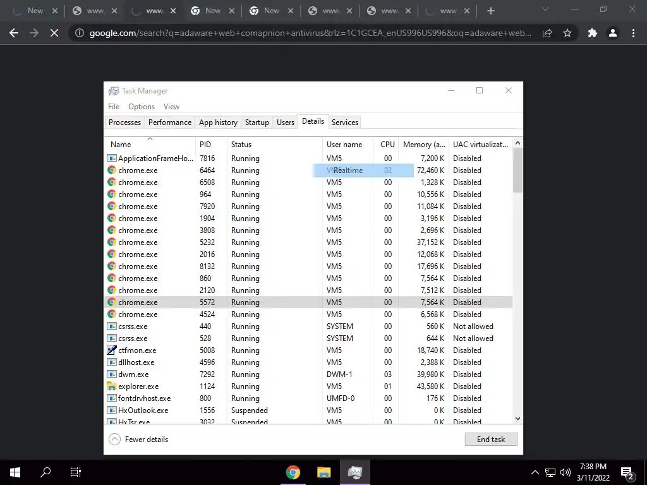Select the fontdrvhost.exe process

click(308, 398)
